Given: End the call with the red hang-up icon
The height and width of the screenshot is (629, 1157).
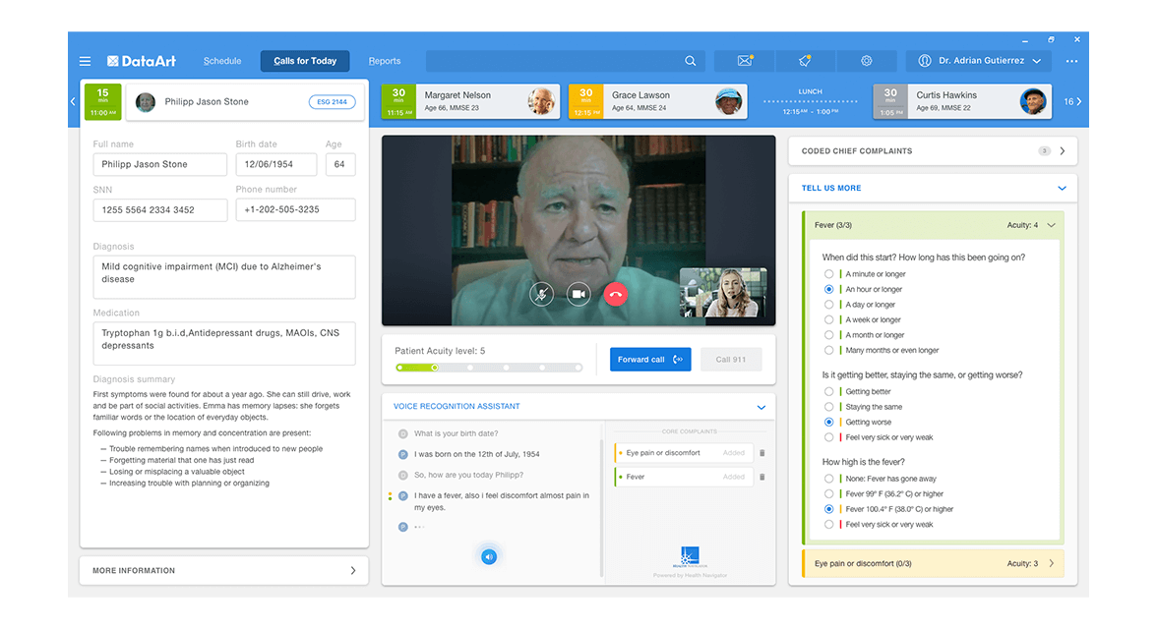Looking at the screenshot, I should point(616,293).
